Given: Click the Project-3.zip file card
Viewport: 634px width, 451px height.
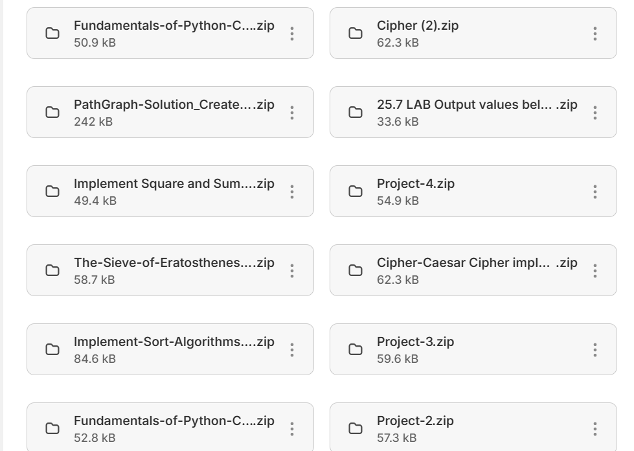Looking at the screenshot, I should 475,349.
